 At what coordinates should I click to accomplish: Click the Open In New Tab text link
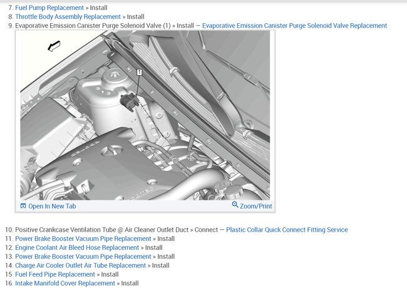[52, 206]
